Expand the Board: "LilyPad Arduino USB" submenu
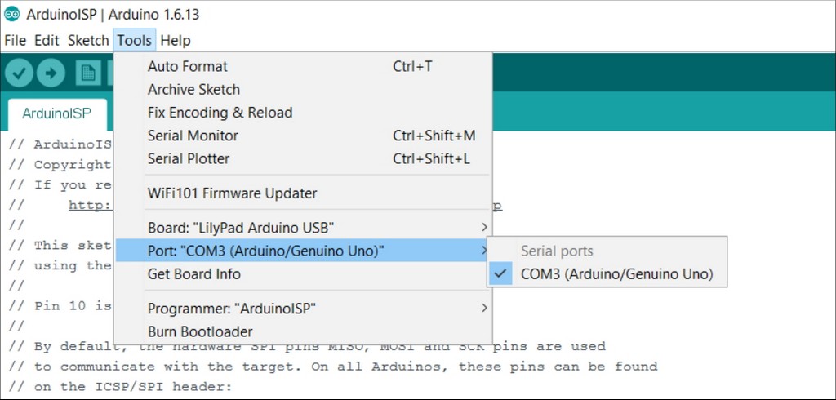836x400 pixels. click(x=303, y=228)
